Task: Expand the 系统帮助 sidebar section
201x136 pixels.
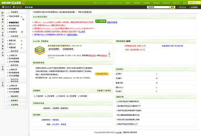Action: tap(16, 105)
